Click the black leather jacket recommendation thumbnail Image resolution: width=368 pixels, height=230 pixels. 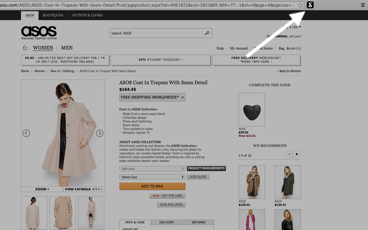(288, 220)
